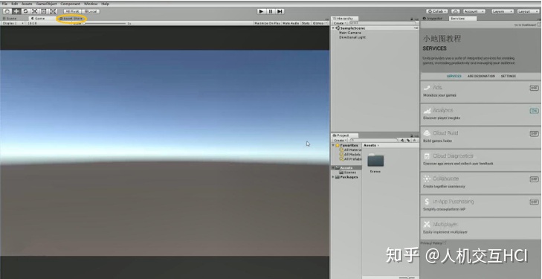Expand the Packages folder in the Project panel
The image size is (542, 279).
333,177
